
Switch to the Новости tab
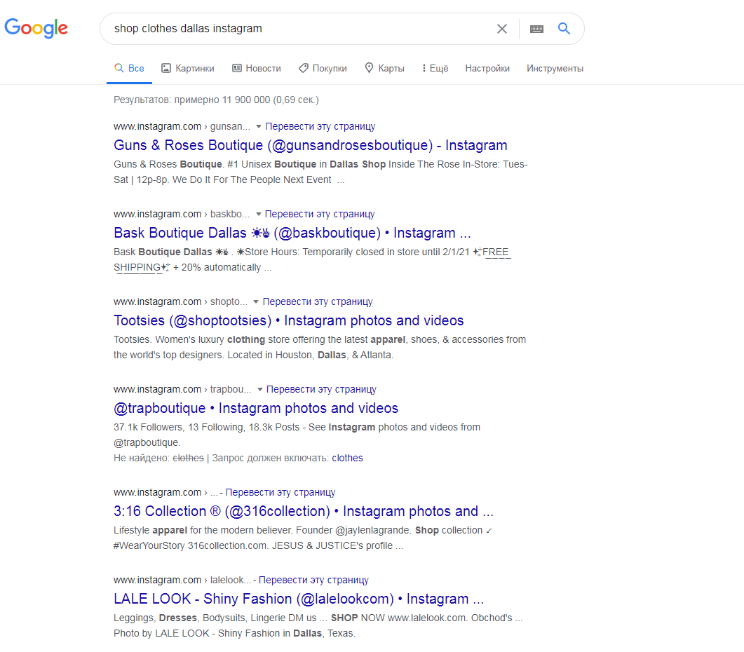pos(257,68)
